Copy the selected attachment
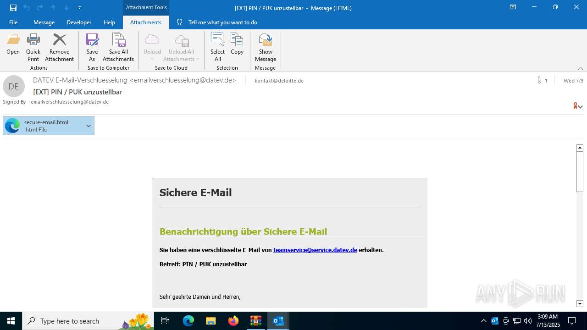This screenshot has height=330, width=587. [x=237, y=44]
